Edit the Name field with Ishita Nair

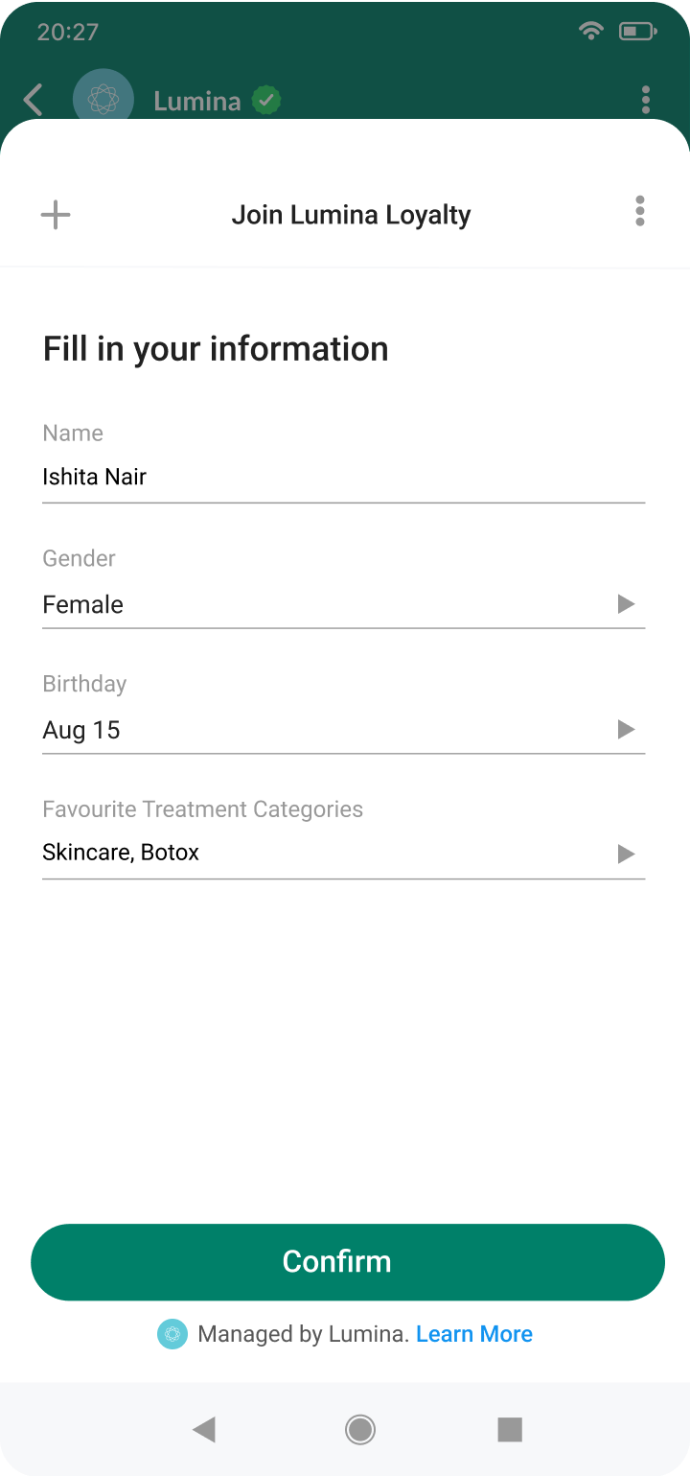(343, 477)
